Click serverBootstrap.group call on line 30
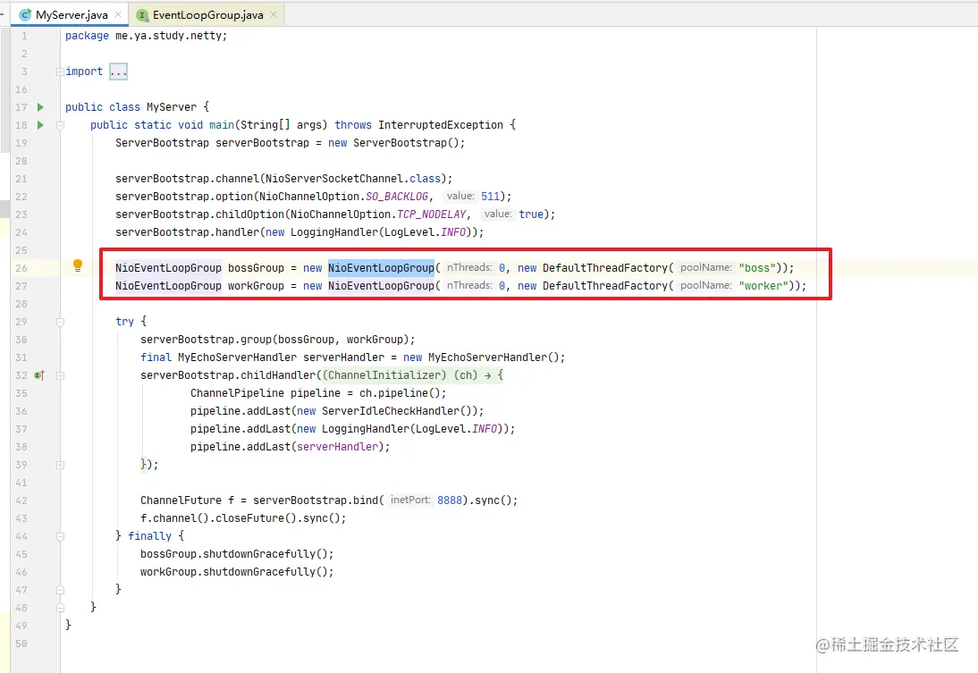 click(x=277, y=340)
